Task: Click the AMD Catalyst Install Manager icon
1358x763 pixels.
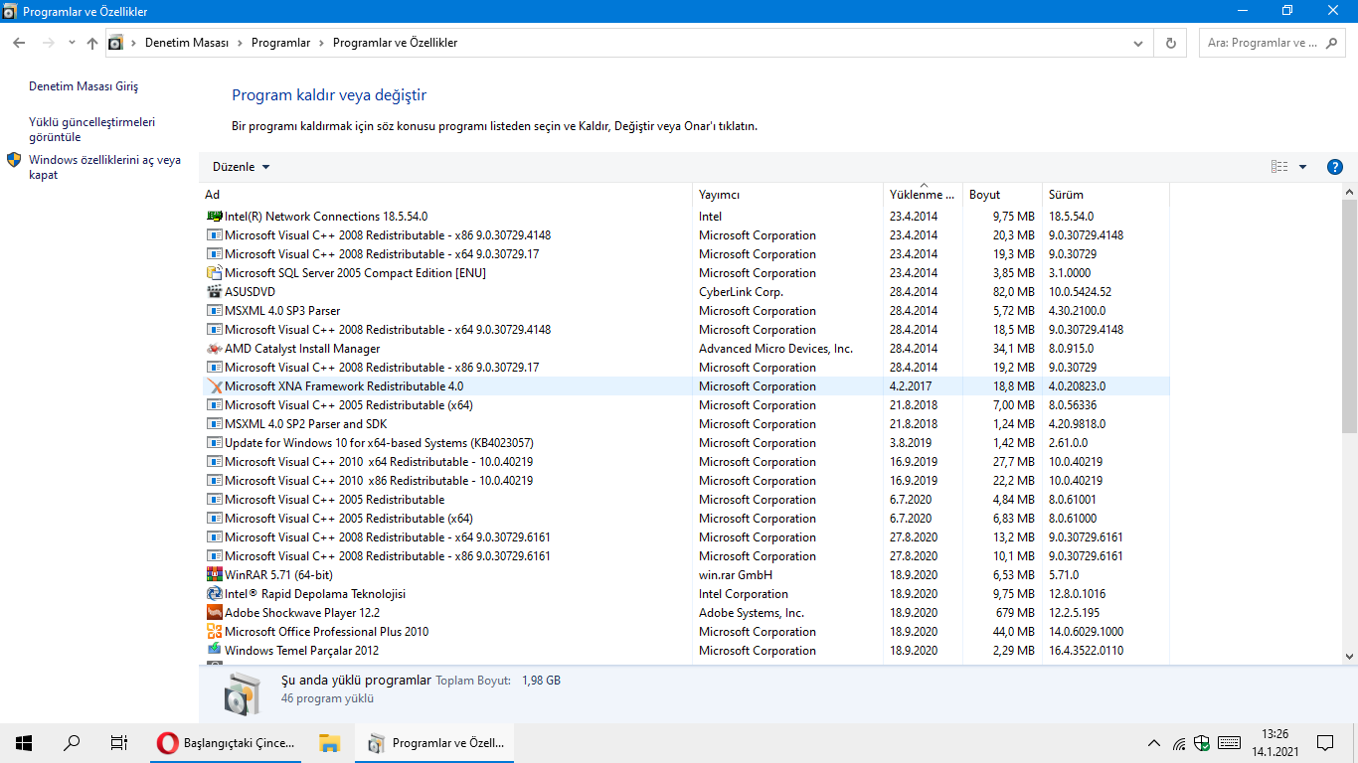Action: coord(214,348)
